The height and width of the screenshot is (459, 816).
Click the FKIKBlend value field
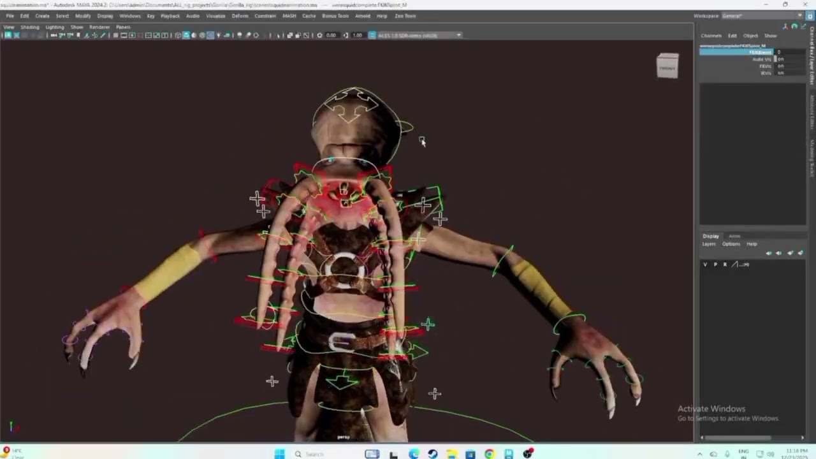point(789,52)
